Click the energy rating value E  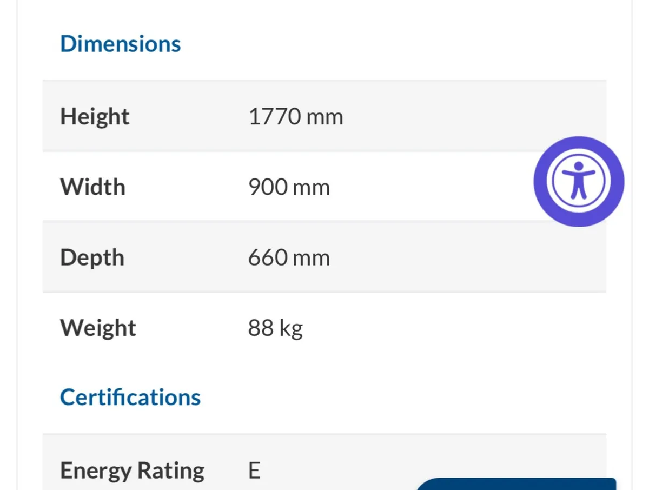tap(254, 471)
